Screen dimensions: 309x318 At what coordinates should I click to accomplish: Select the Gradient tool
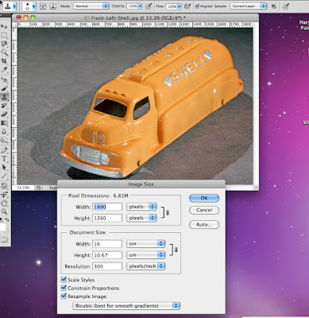(x=4, y=122)
